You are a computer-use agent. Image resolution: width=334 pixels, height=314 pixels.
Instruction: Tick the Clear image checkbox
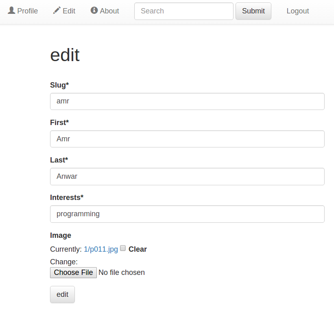click(x=123, y=248)
